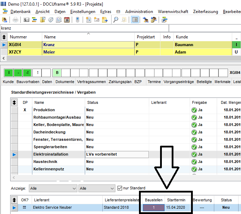
Task: Switch to the Zahlungsplan tab
Action: [x=120, y=82]
